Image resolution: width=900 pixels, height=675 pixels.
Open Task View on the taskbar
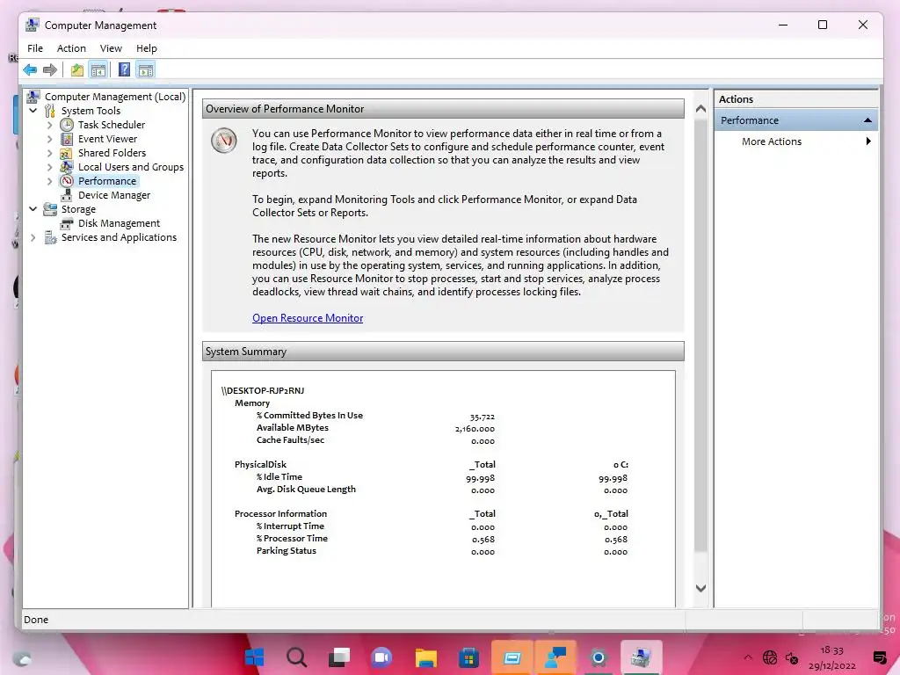click(x=339, y=657)
